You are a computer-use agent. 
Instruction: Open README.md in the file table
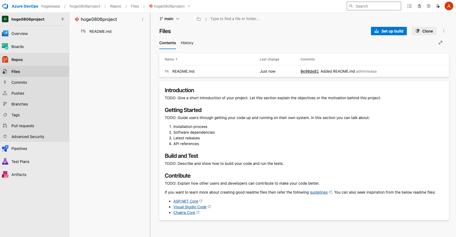pyautogui.click(x=183, y=71)
